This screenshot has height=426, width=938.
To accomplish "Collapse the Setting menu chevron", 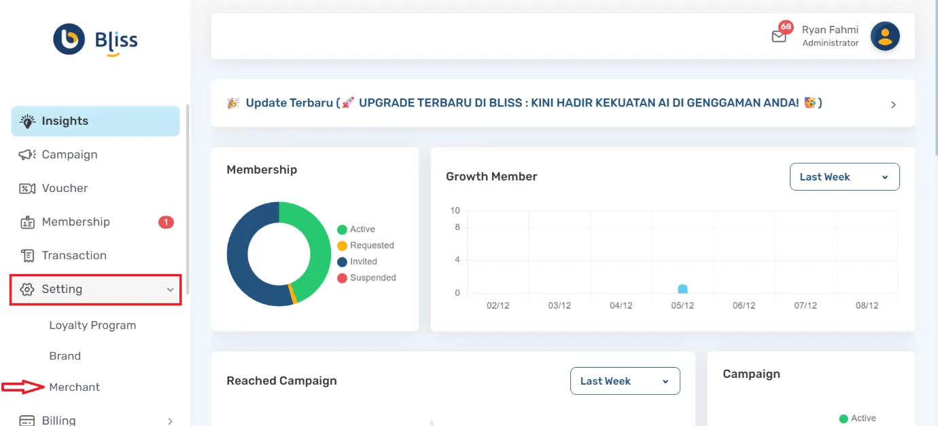I will (170, 290).
